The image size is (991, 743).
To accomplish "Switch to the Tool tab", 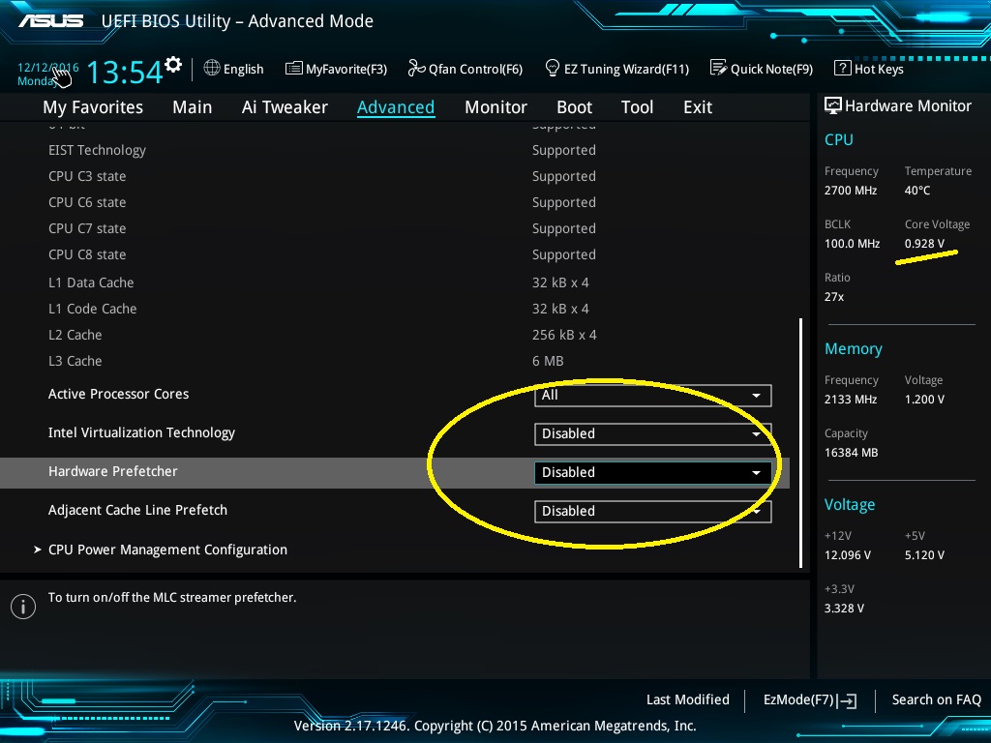I will [637, 107].
